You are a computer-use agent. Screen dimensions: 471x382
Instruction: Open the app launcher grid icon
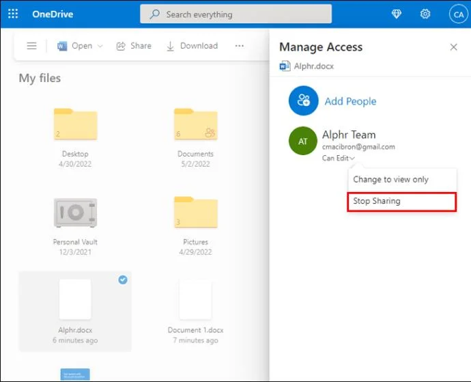tap(13, 14)
